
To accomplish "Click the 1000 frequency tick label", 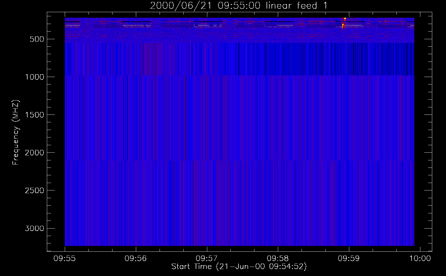I will (34, 77).
